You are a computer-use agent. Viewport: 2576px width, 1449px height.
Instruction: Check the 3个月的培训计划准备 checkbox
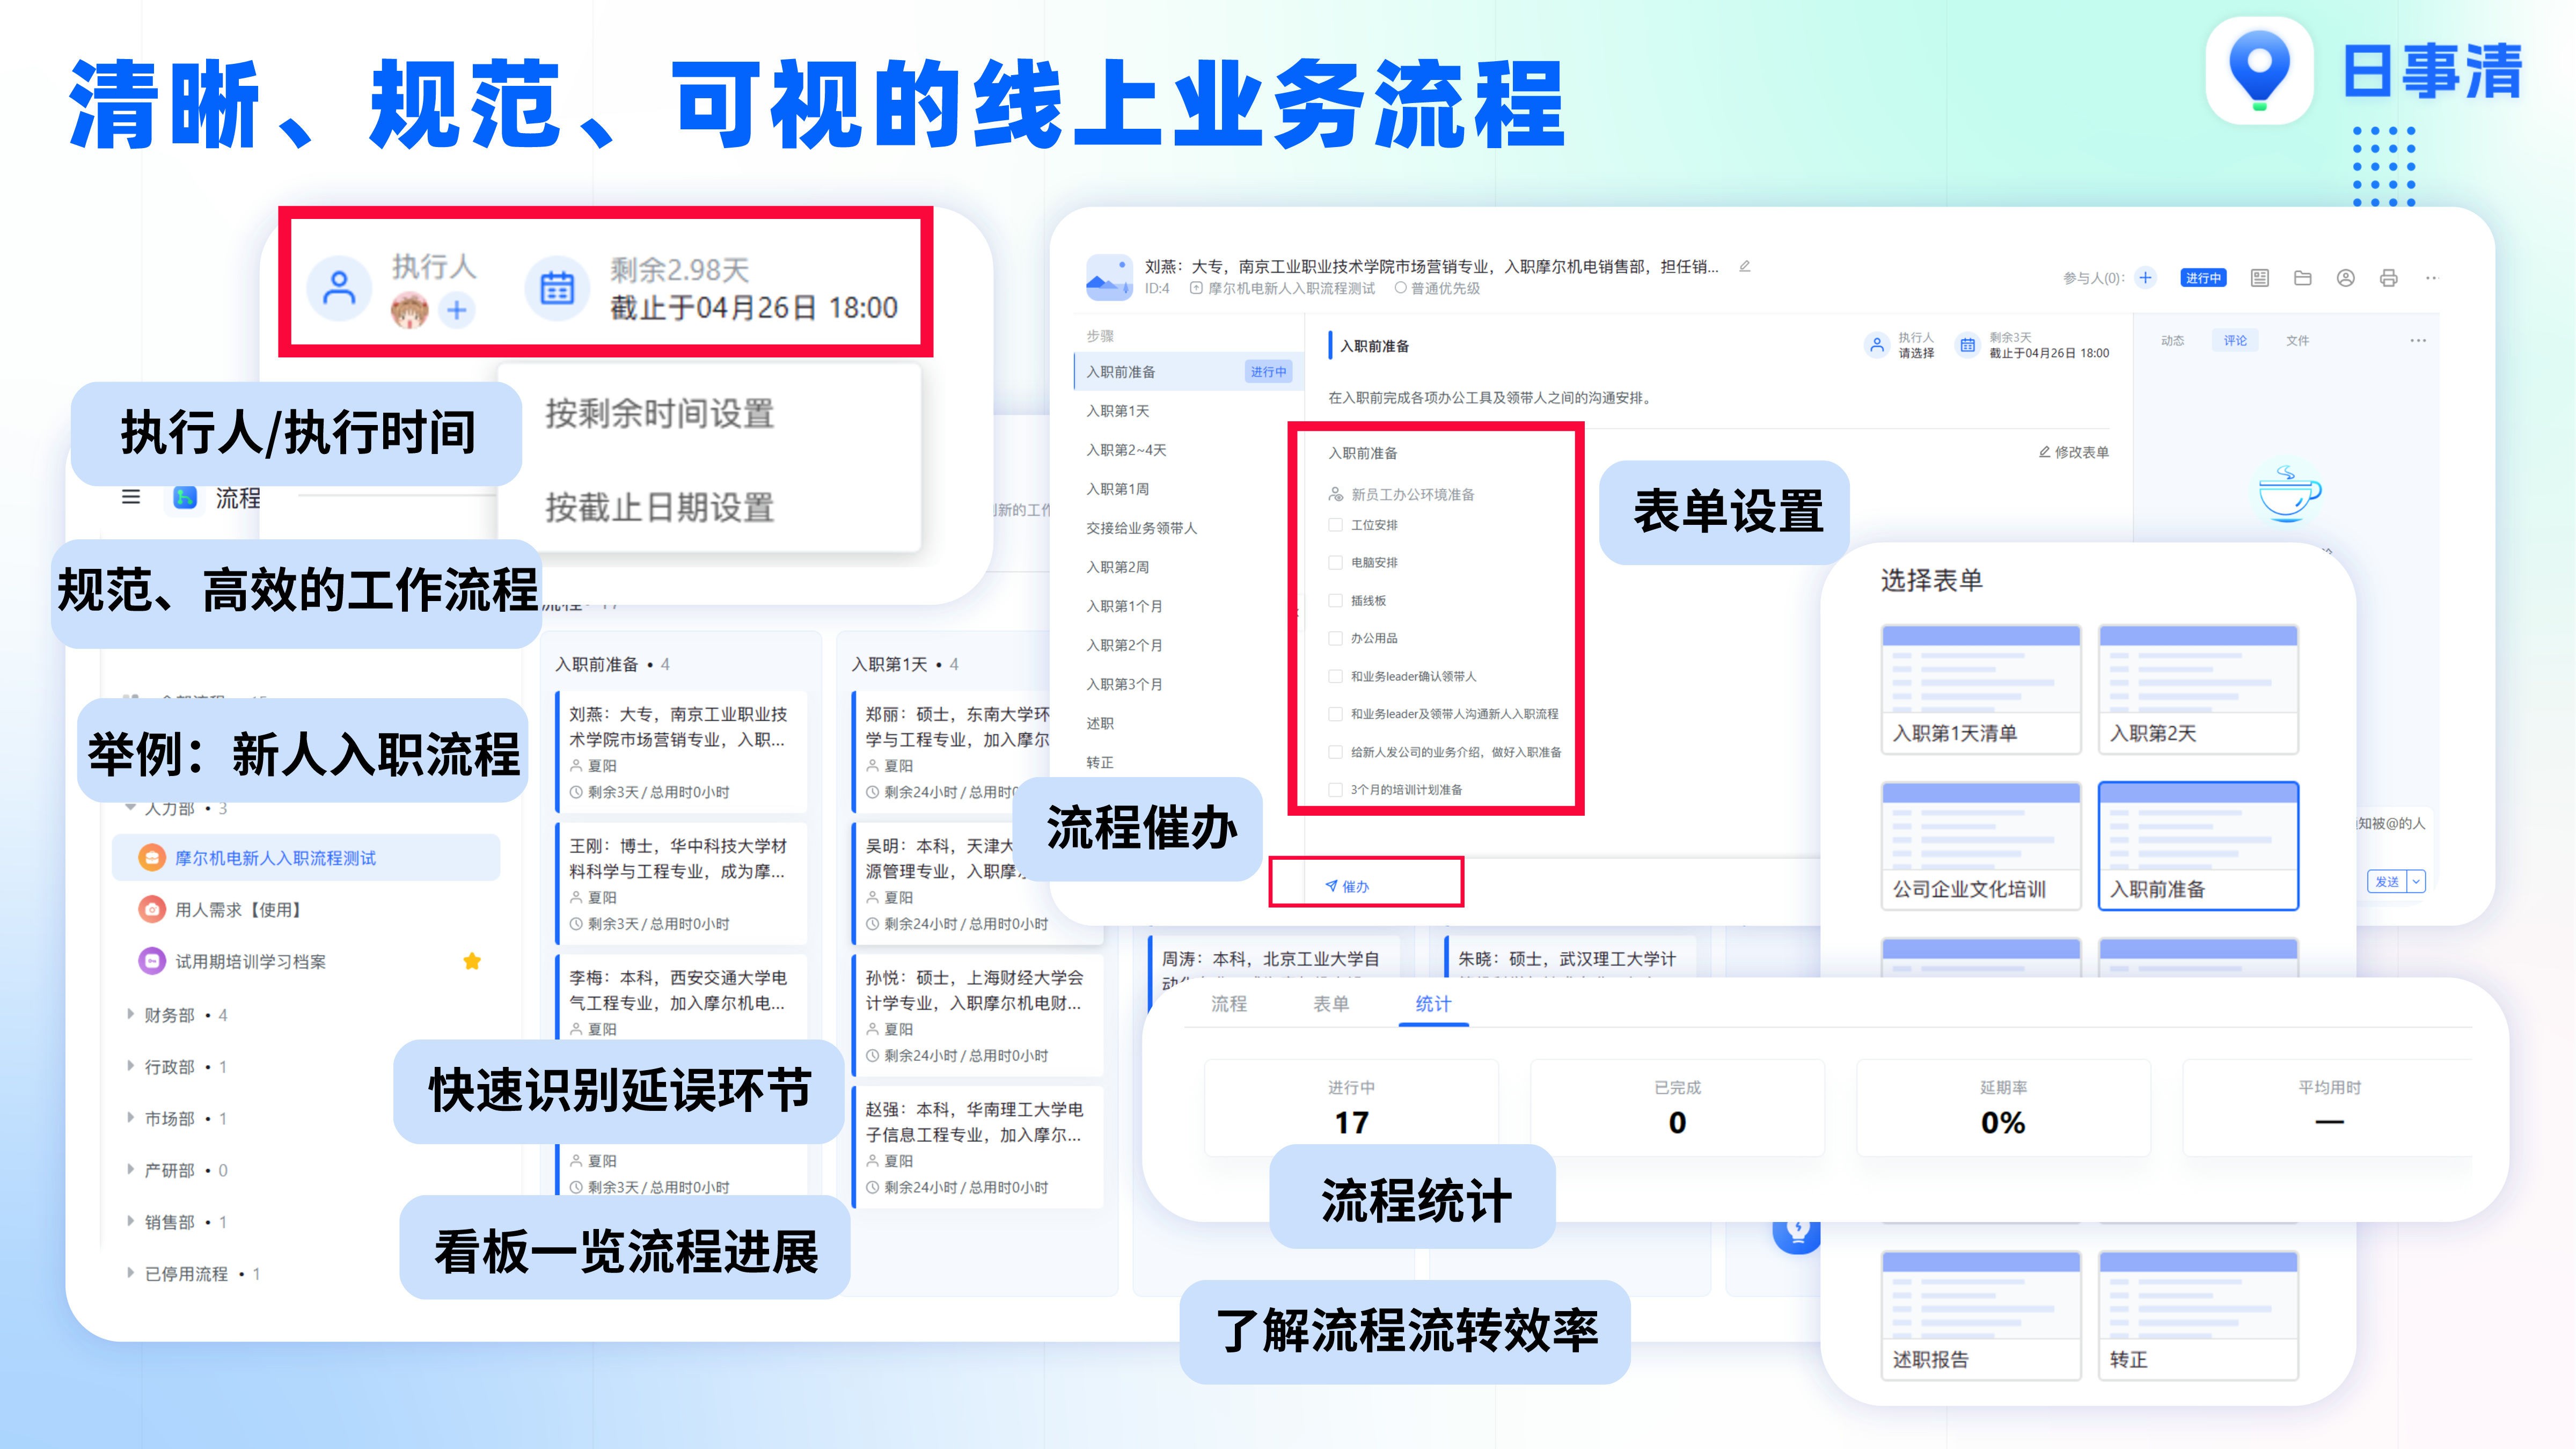[x=1335, y=790]
